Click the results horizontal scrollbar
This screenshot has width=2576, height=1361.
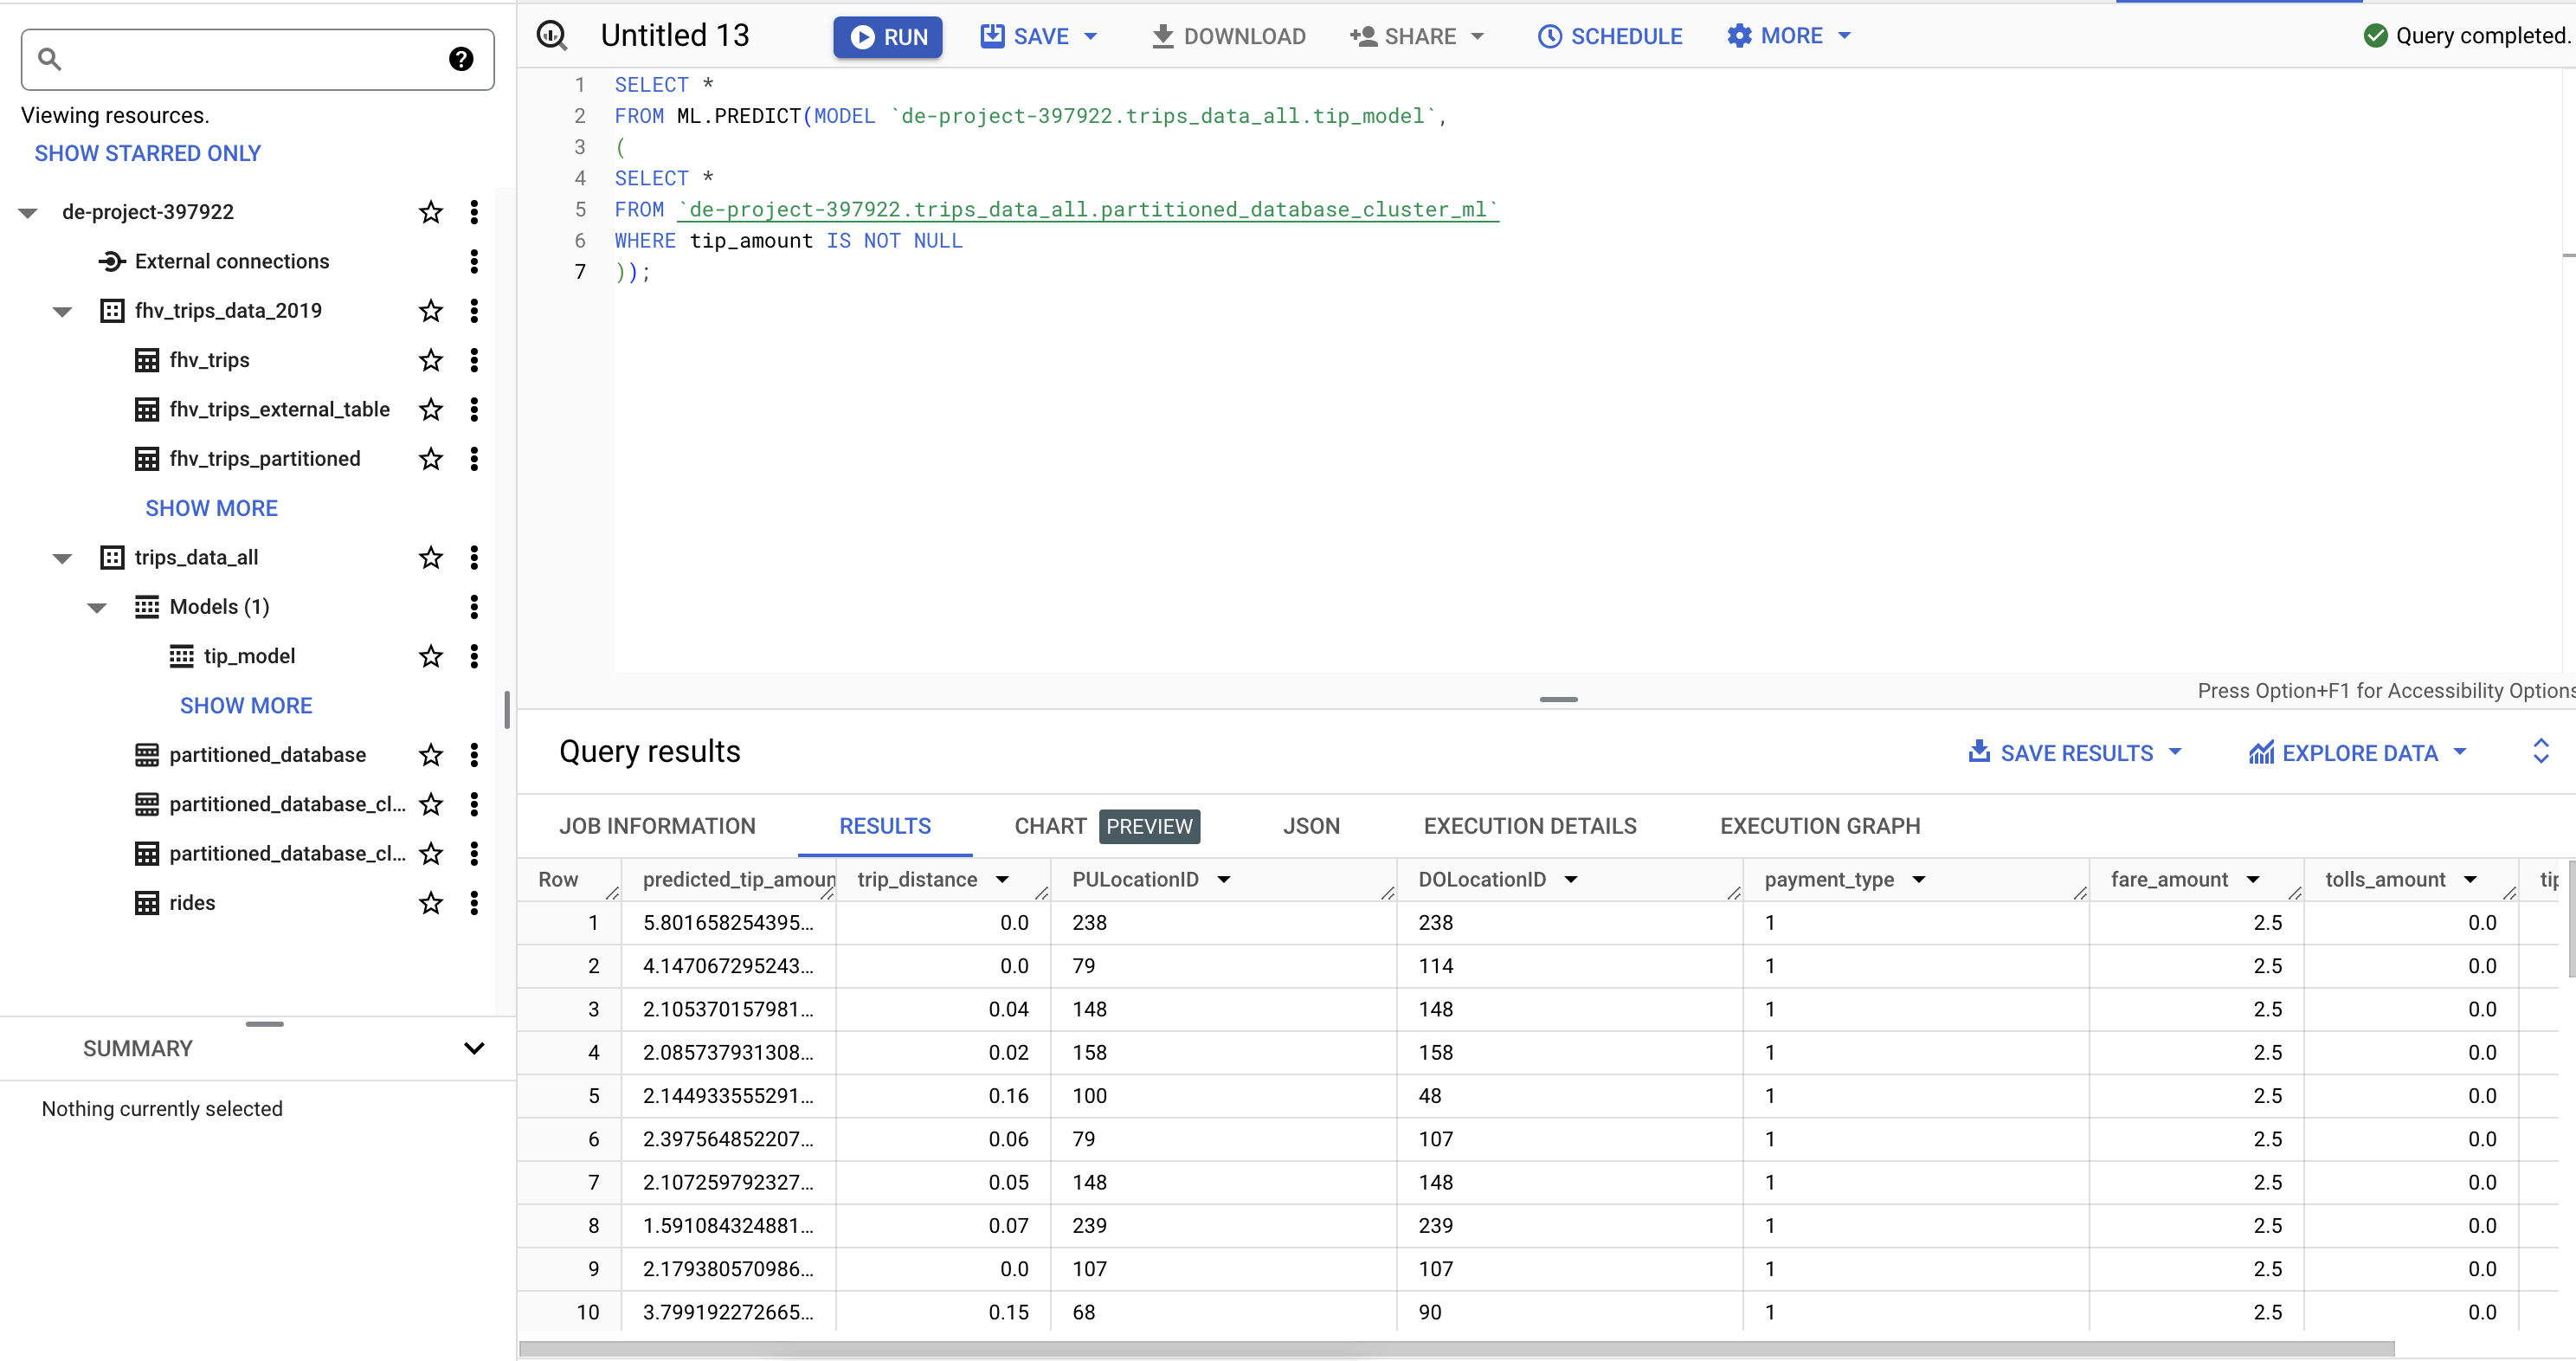[1457, 1350]
